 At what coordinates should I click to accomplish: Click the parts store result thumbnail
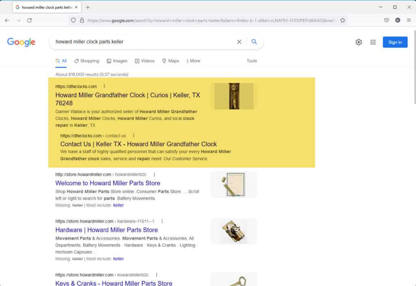click(234, 184)
